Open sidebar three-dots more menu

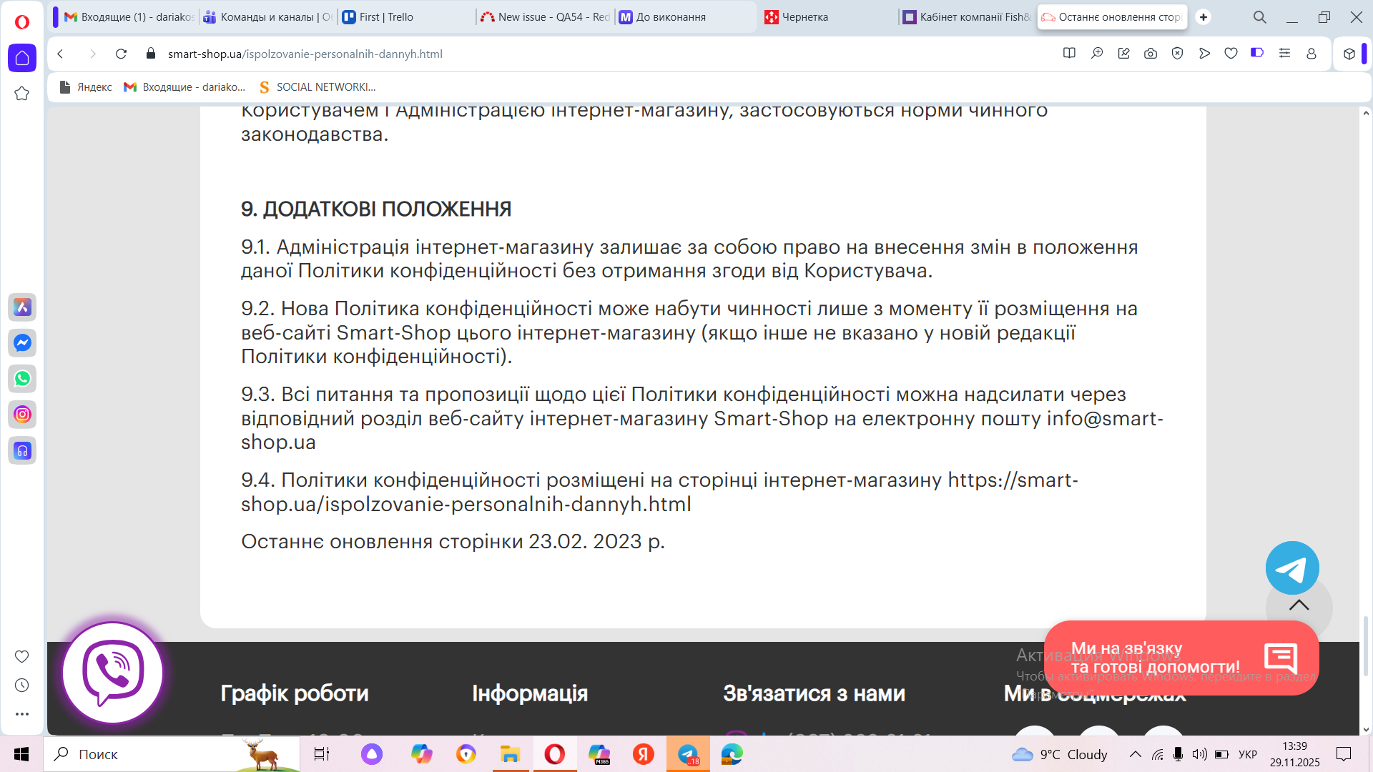point(22,714)
